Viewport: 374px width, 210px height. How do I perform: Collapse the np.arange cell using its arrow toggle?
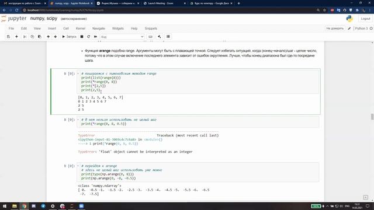78,166
